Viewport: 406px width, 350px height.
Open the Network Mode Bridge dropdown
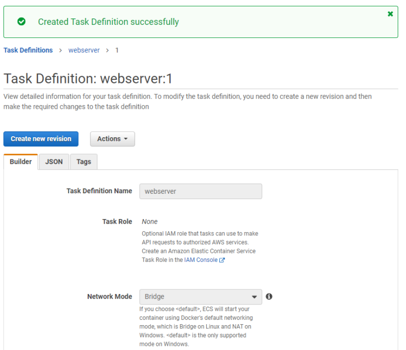200,297
